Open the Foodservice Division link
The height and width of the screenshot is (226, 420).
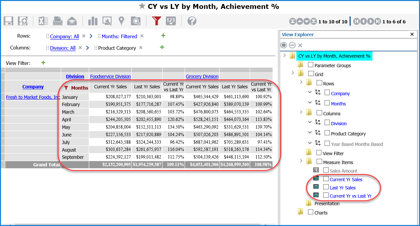point(110,76)
